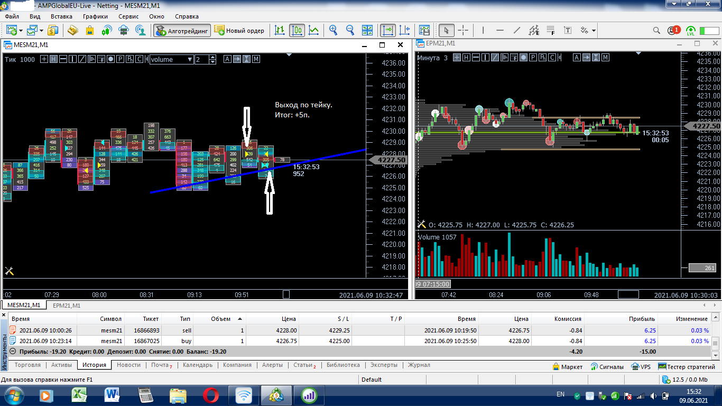Viewport: 722px width, 406px height.
Task: Select the horizontal line drawing tool
Action: [x=501, y=30]
